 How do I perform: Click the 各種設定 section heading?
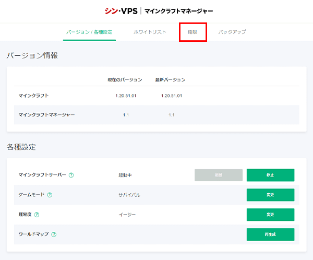point(21,147)
